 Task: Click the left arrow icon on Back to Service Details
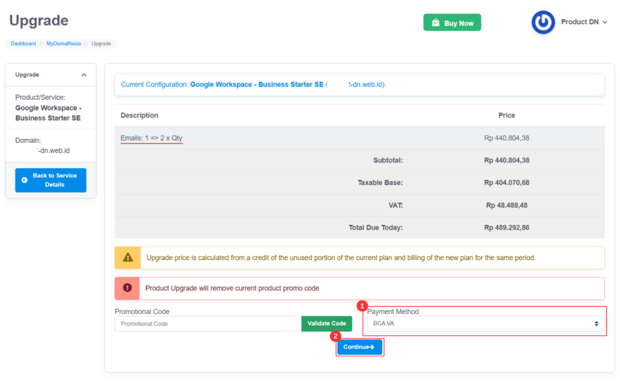24,180
